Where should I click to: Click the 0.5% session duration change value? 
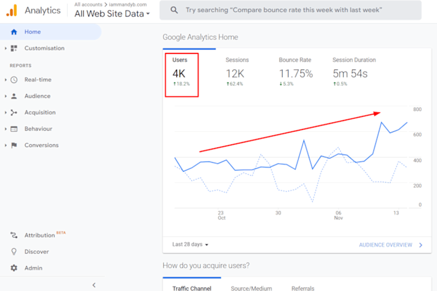[x=340, y=84]
